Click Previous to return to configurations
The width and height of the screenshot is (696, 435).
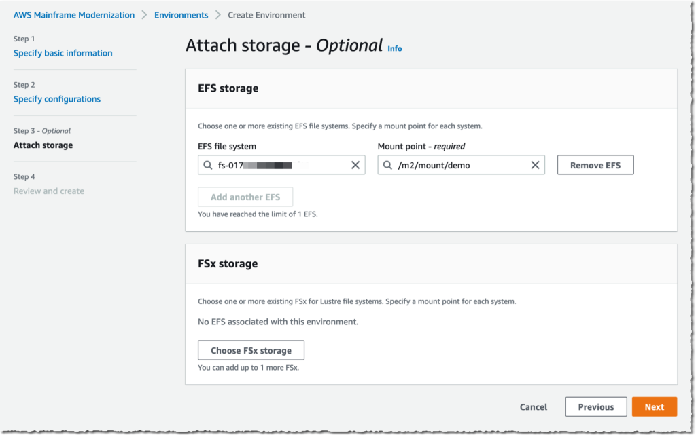pos(595,406)
